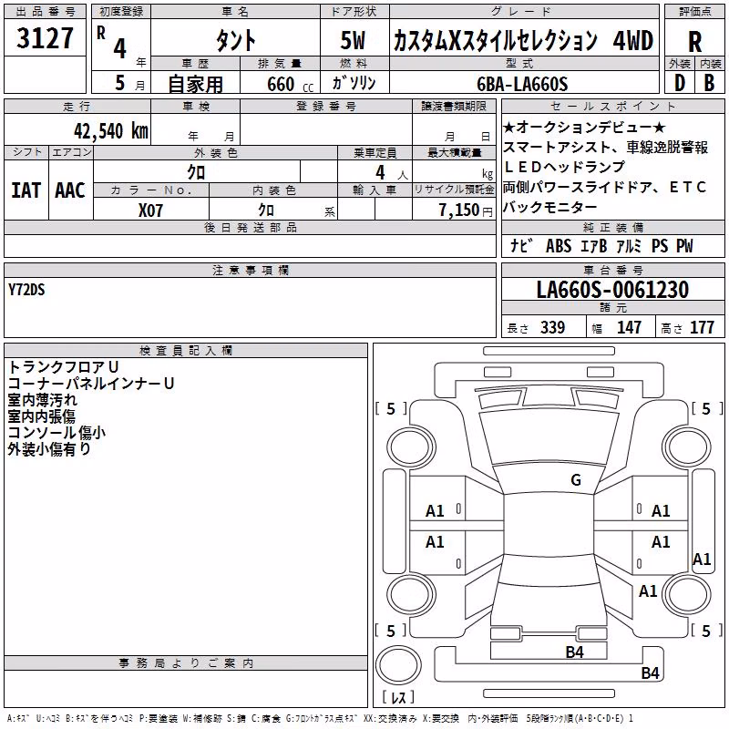Click the line 両側パワースライドドア、ETC
This screenshot has width=729, height=729.
point(605,187)
